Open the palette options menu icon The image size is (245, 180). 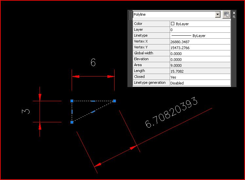pyautogui.click(x=234, y=17)
